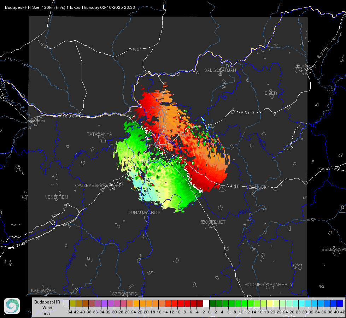Screen dimensions: 346x318
Task: Click the timestamp 02-10-2025 23:33 in the title
Action: pyautogui.click(x=117, y=7)
